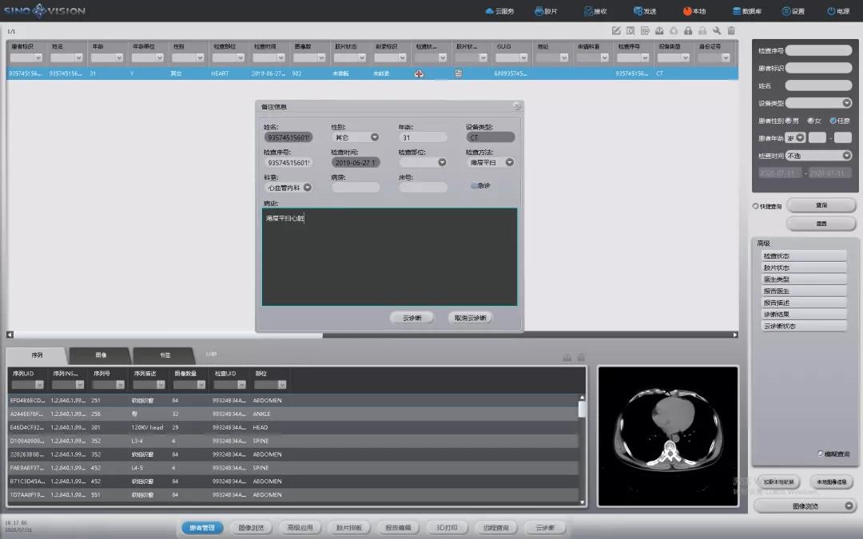The image size is (863, 539).
Task: Click horizontal scrollbar under patient list
Action: 240,335
